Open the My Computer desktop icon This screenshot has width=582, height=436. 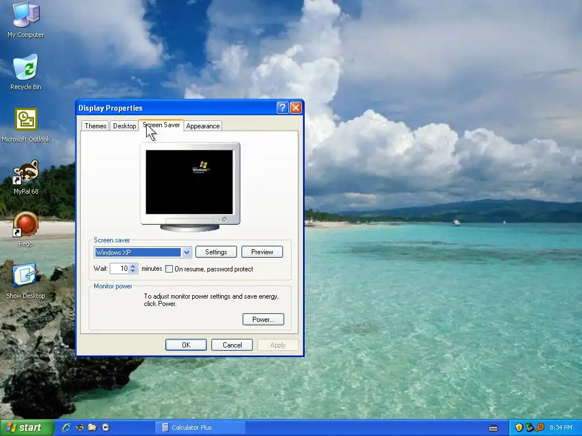pos(26,19)
